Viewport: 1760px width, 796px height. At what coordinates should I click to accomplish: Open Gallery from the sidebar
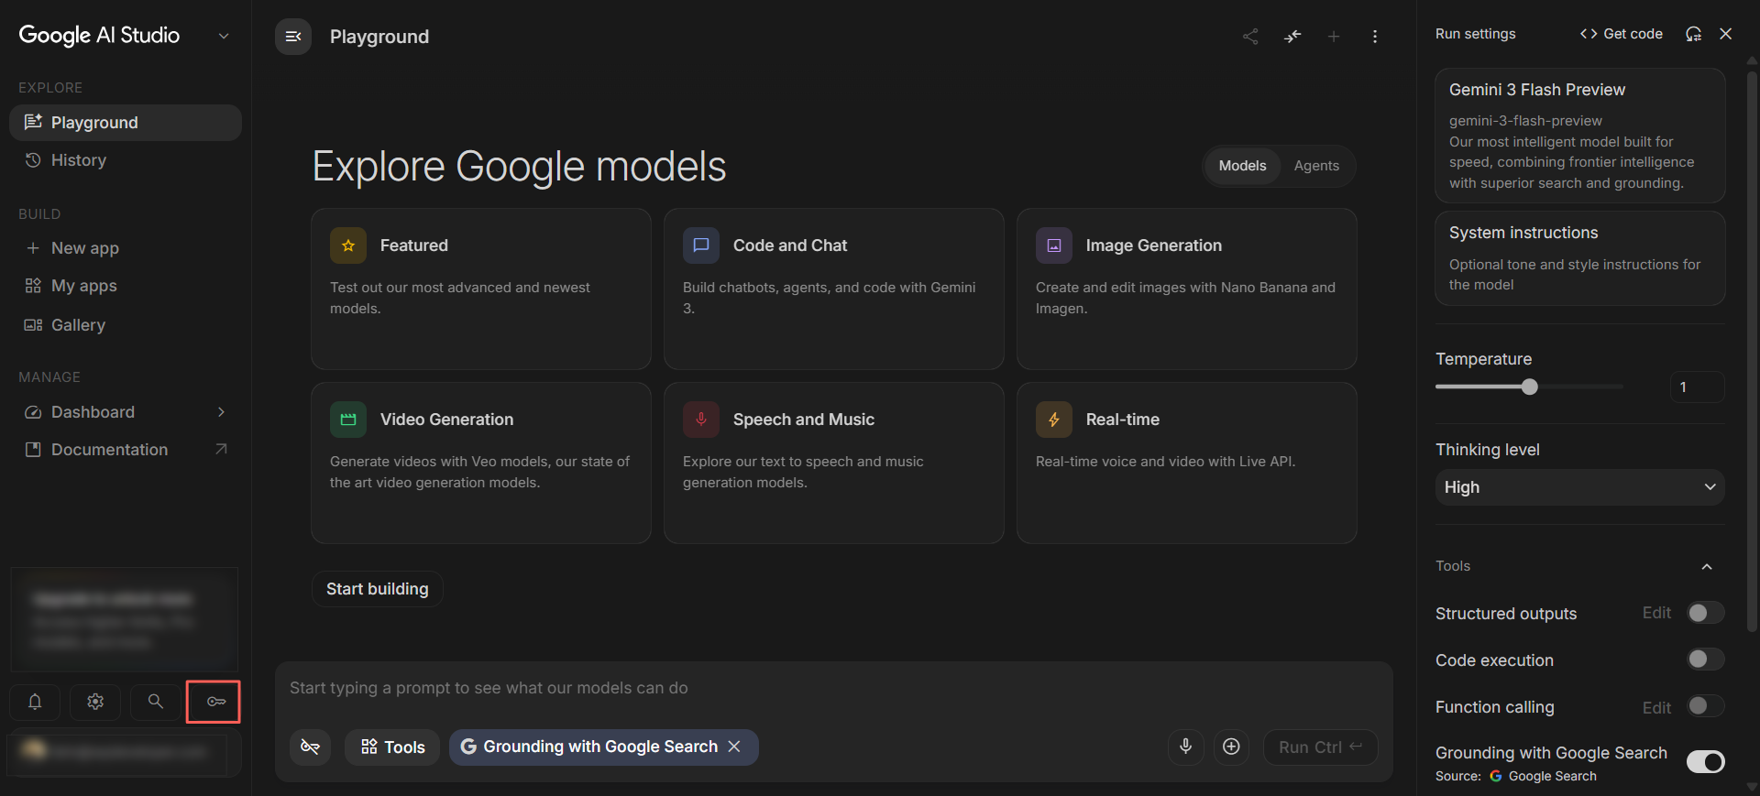[125, 325]
